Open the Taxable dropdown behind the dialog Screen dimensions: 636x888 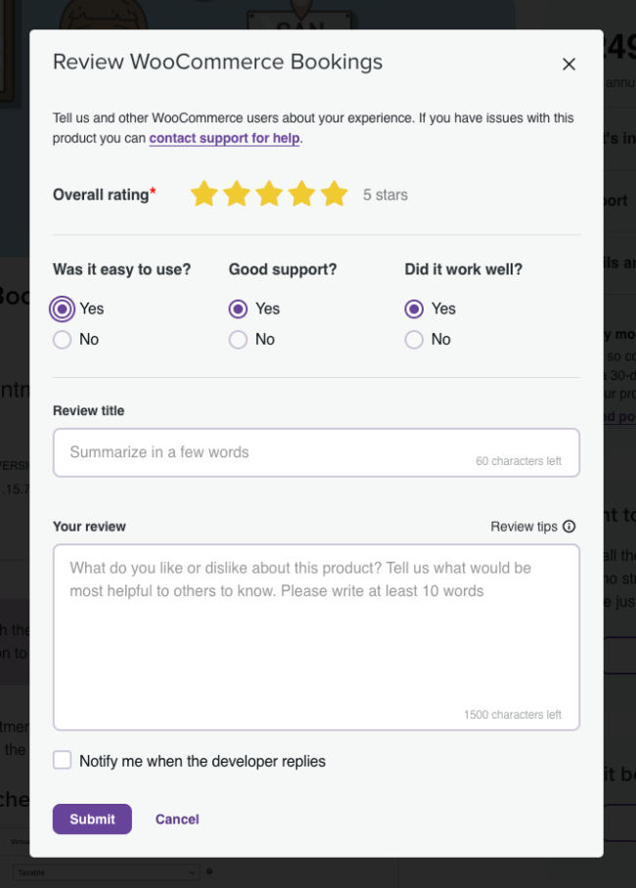pyautogui.click(x=107, y=872)
